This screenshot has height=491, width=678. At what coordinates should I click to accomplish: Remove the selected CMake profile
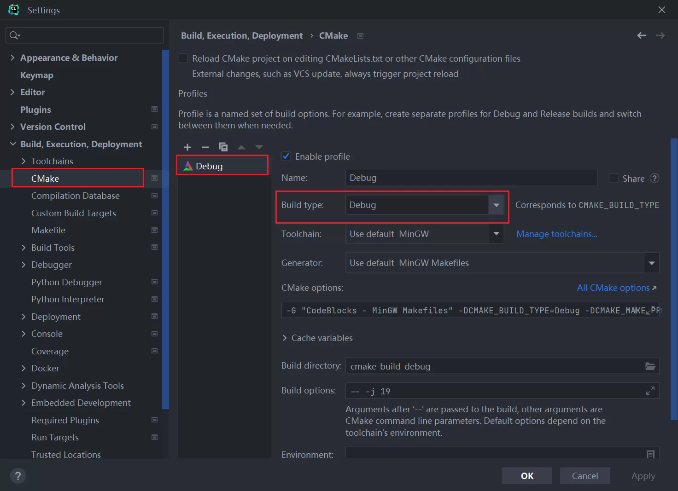click(205, 147)
